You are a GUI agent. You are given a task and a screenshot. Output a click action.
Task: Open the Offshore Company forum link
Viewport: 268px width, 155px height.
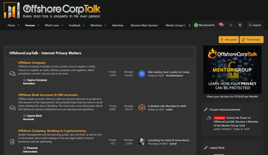pyautogui.click(x=32, y=62)
